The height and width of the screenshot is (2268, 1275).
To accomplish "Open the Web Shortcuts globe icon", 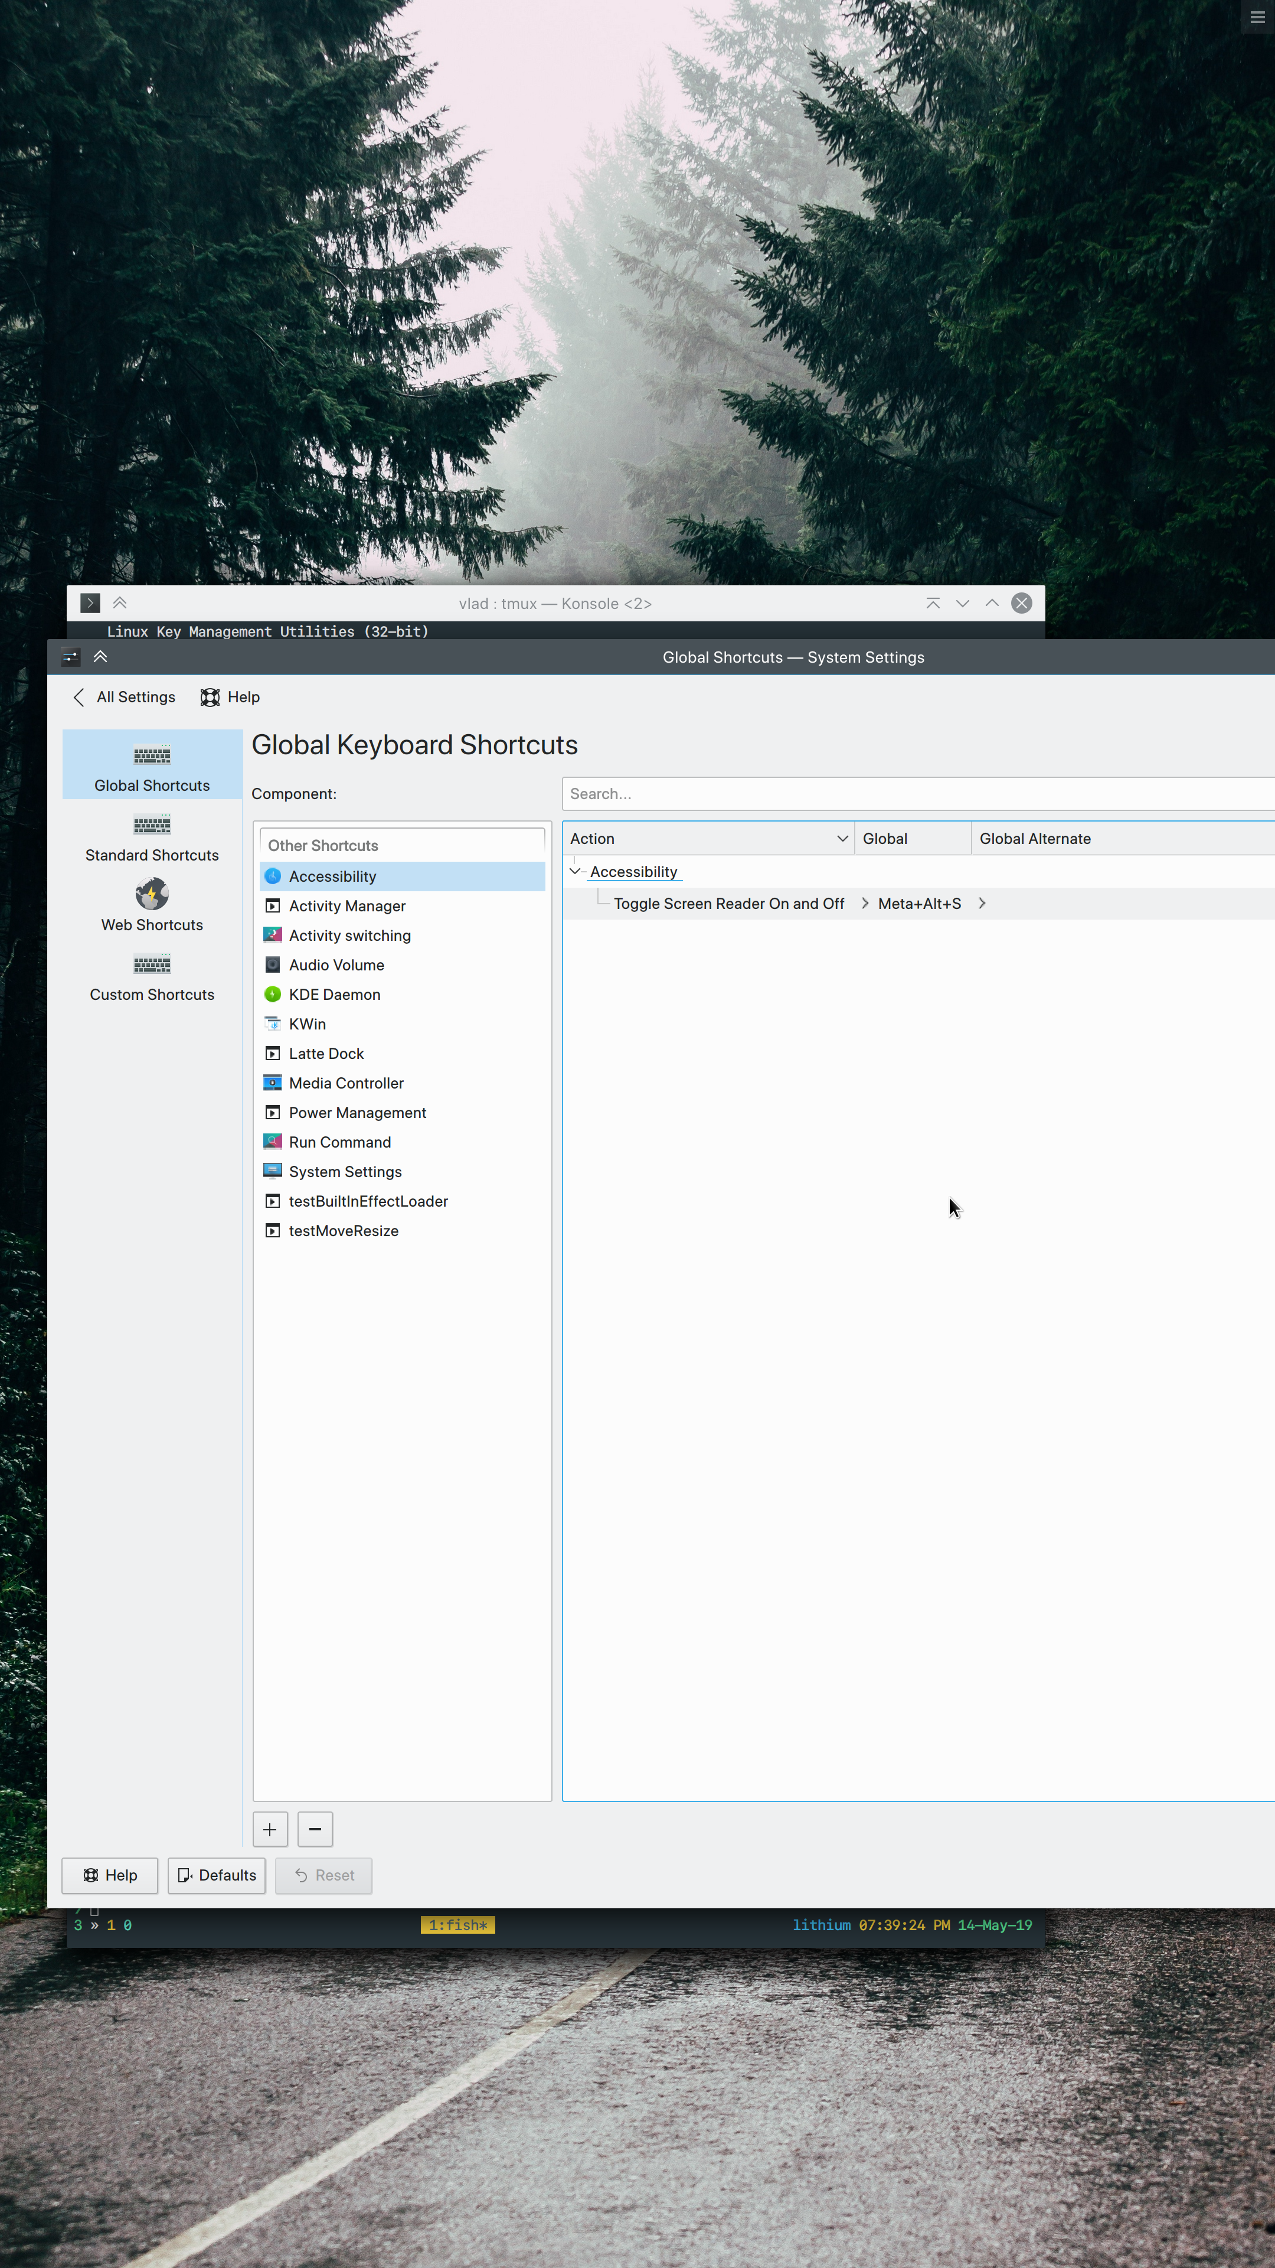I will coord(151,895).
